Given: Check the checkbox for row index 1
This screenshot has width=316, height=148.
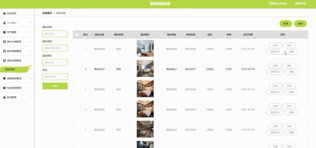Looking at the screenshot, I should [77, 49].
